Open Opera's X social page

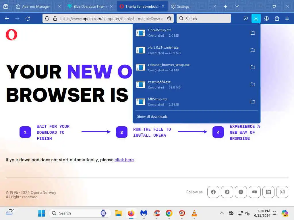click(x=241, y=192)
